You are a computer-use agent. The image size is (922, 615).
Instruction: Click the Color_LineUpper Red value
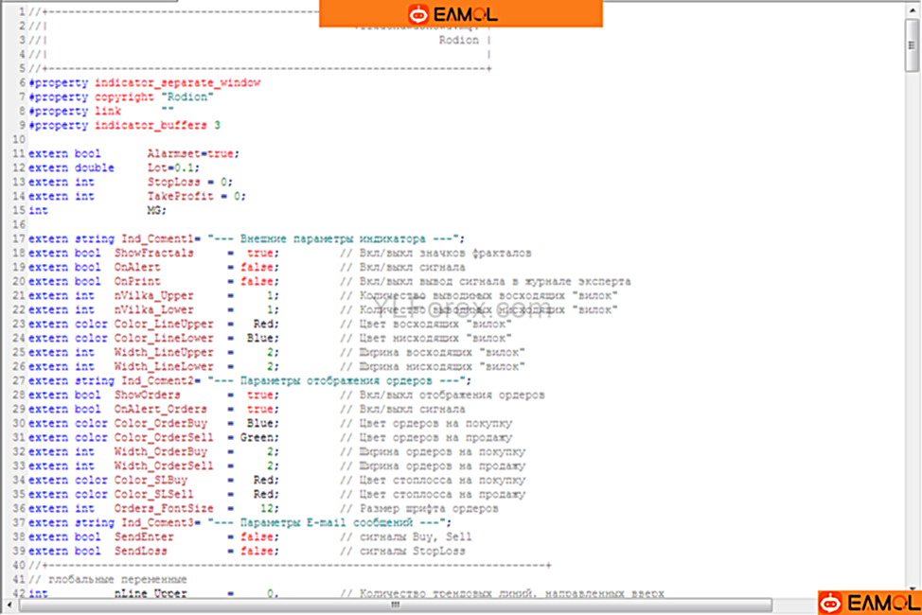tap(265, 324)
